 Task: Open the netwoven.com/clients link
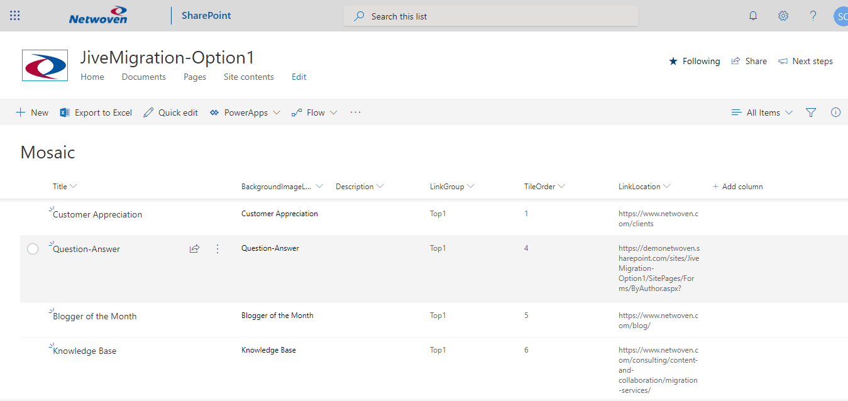point(658,218)
